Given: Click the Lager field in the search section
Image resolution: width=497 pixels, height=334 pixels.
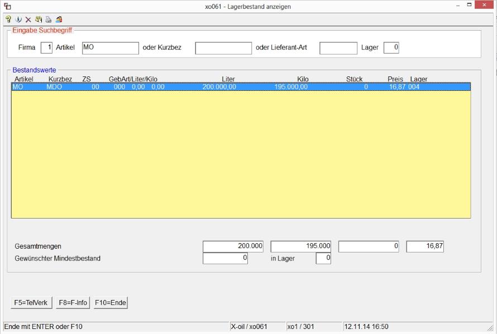Looking at the screenshot, I should [391, 48].
